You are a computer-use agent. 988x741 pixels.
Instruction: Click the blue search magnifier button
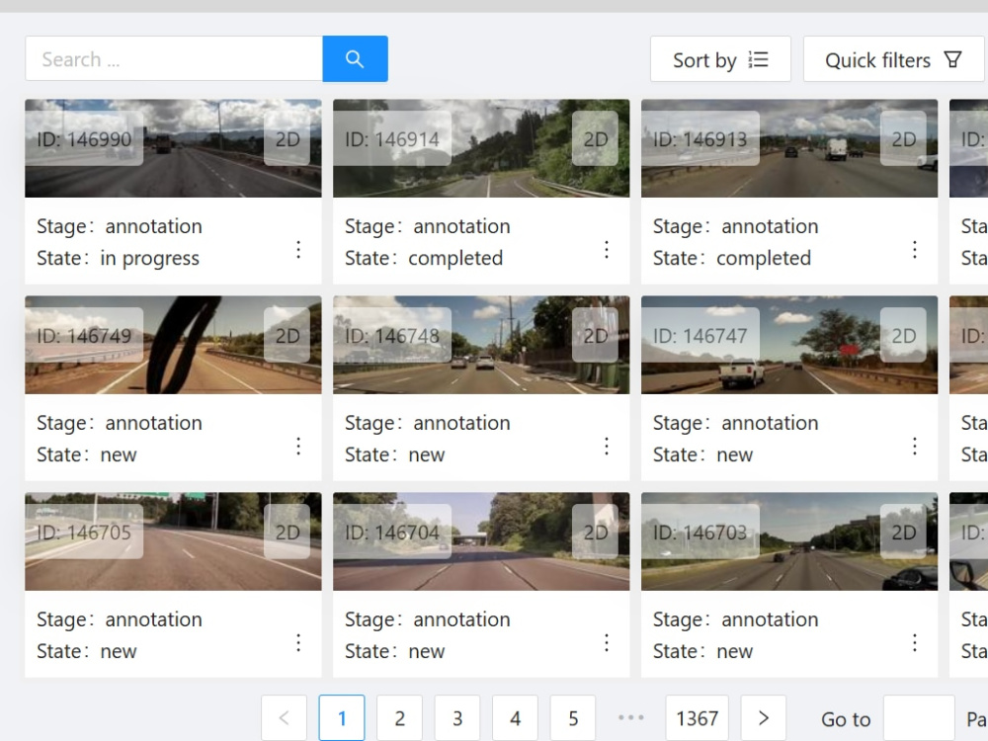pos(355,59)
